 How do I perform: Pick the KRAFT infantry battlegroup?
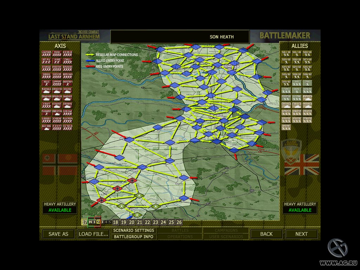pyautogui.click(x=47, y=105)
